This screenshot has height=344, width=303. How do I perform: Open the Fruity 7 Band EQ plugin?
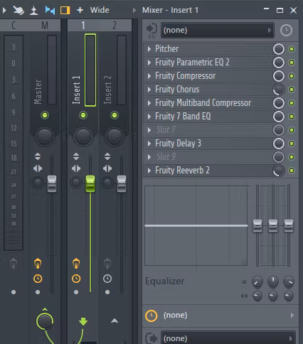183,117
